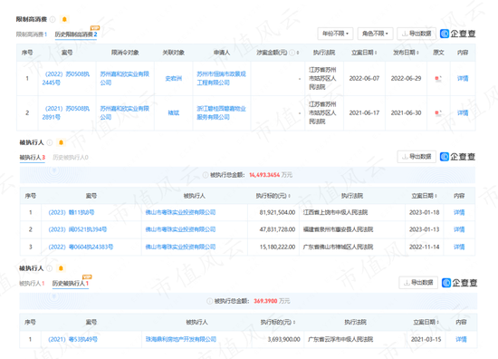Open the company link in the 81,921,504.00 row
Viewport: 498px width, 359px height.
[x=180, y=212]
